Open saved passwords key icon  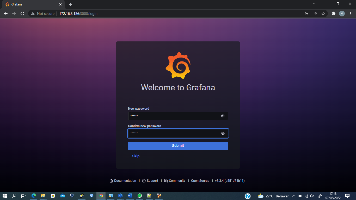[306, 14]
